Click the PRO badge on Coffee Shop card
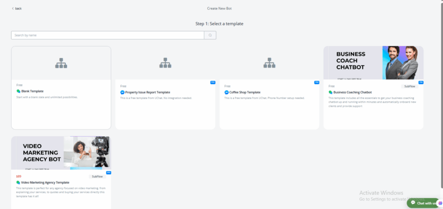The image size is (443, 209). tap(317, 82)
